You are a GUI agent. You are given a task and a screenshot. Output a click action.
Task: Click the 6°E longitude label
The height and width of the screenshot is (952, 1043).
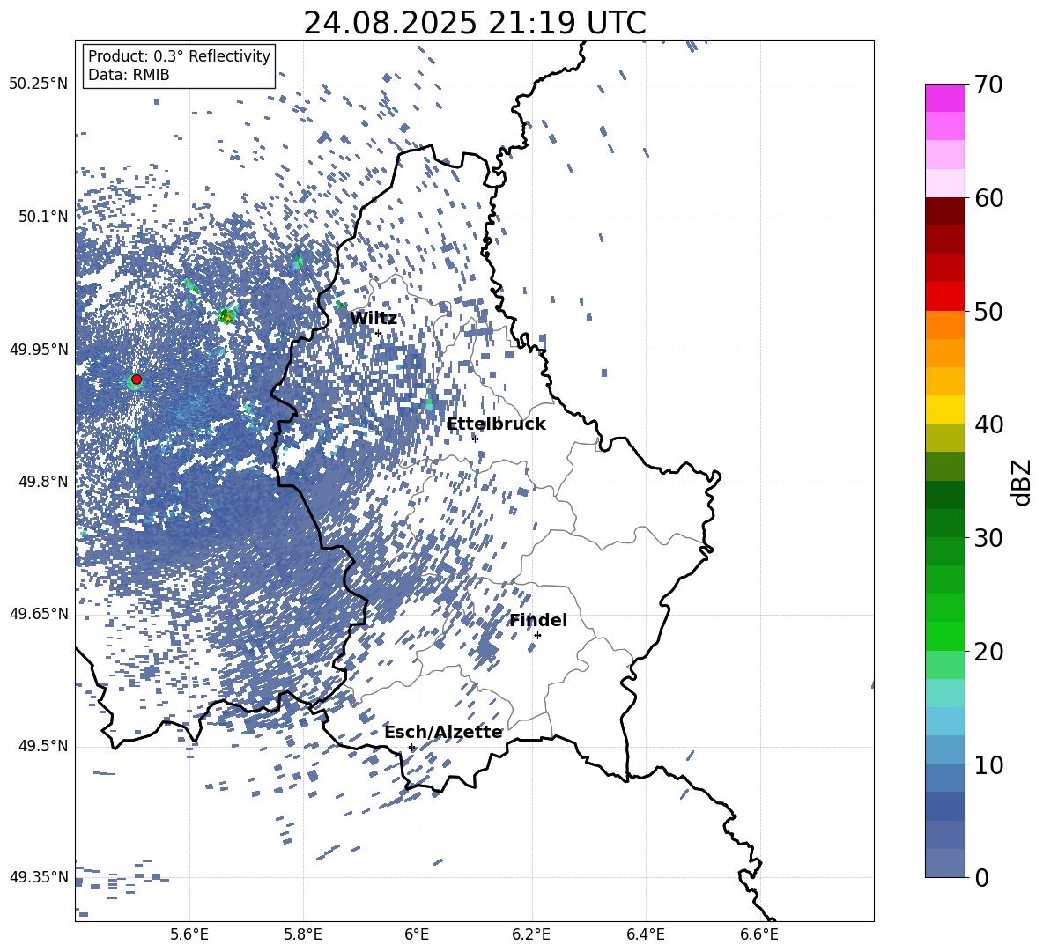tap(417, 934)
